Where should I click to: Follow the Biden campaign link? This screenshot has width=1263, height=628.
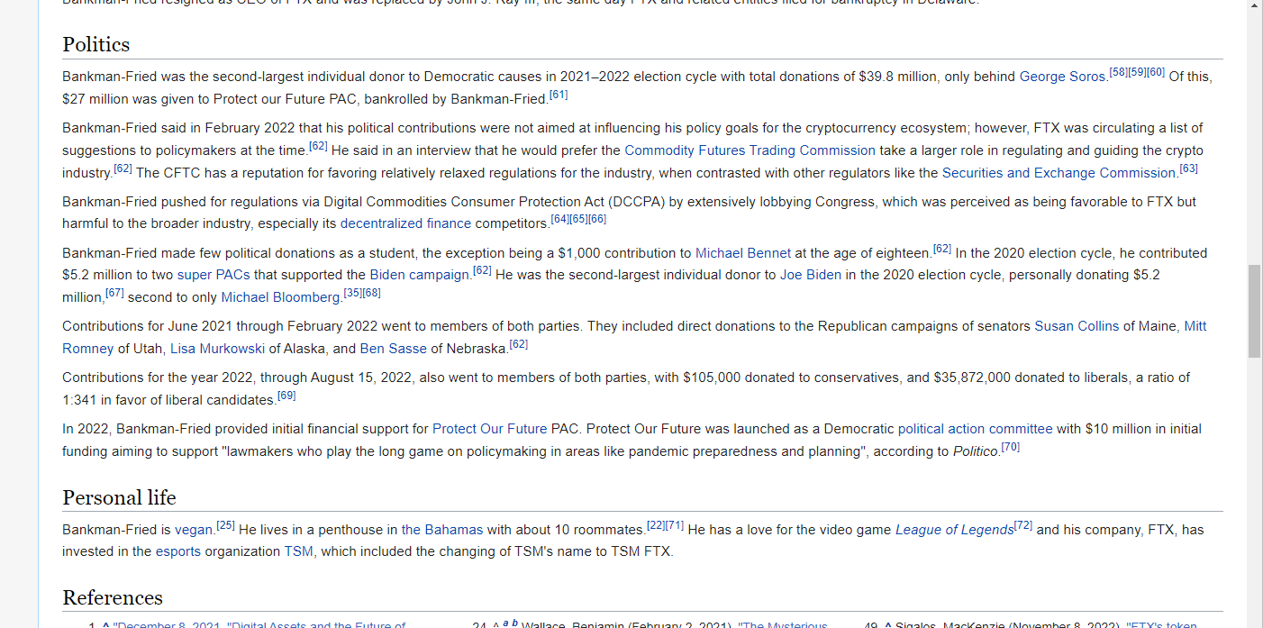coord(419,275)
